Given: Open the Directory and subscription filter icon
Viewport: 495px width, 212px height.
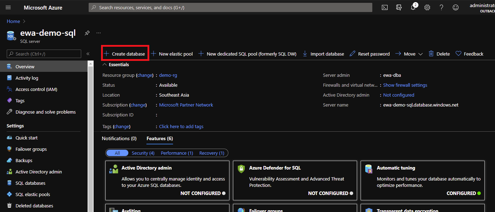Looking at the screenshot, I should (399, 7).
